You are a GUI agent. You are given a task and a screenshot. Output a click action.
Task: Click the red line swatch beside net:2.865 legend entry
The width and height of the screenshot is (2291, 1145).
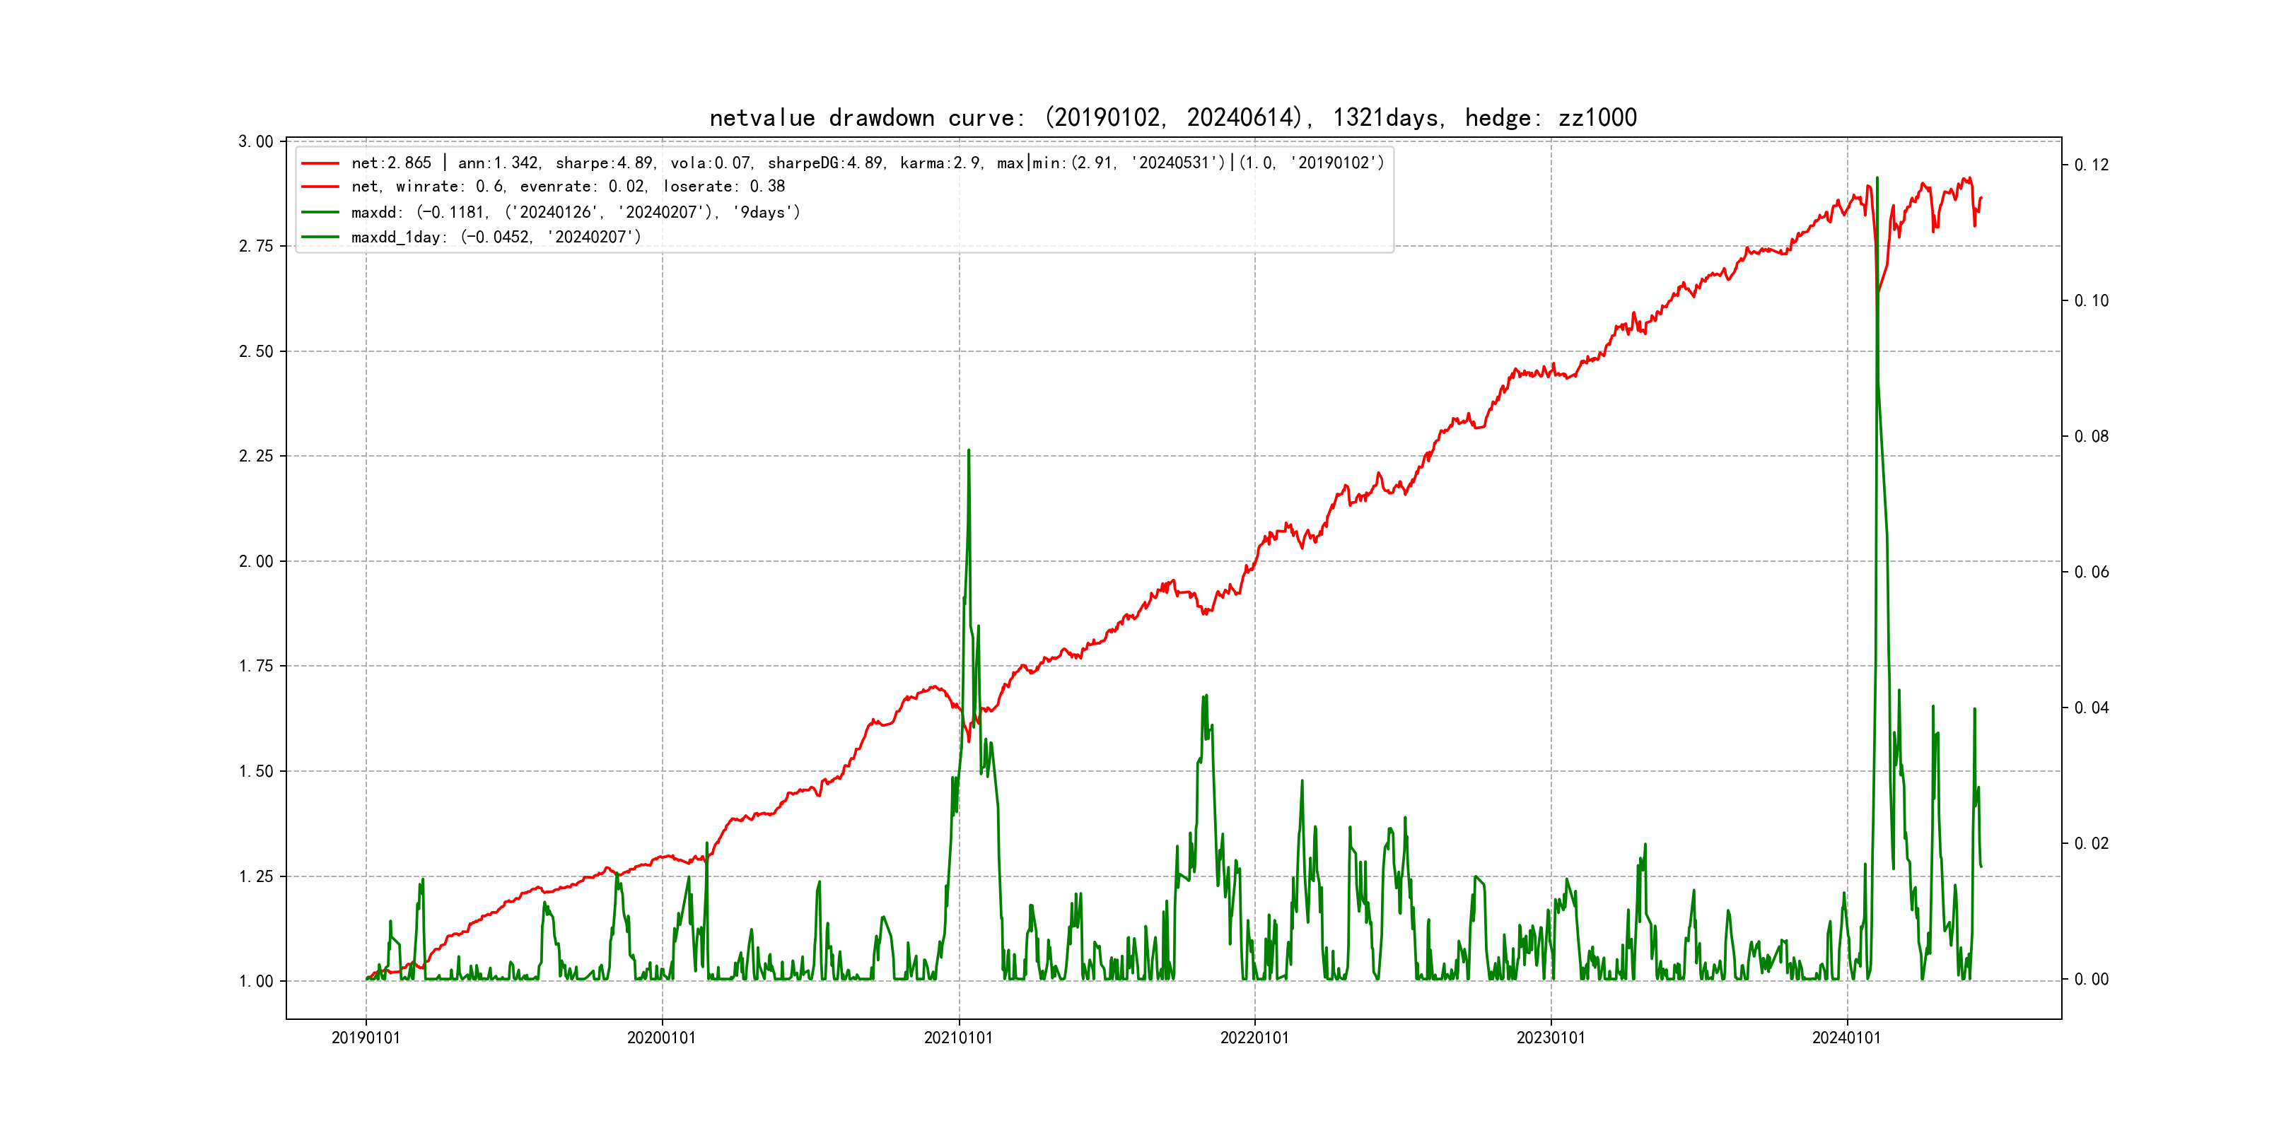click(x=320, y=163)
